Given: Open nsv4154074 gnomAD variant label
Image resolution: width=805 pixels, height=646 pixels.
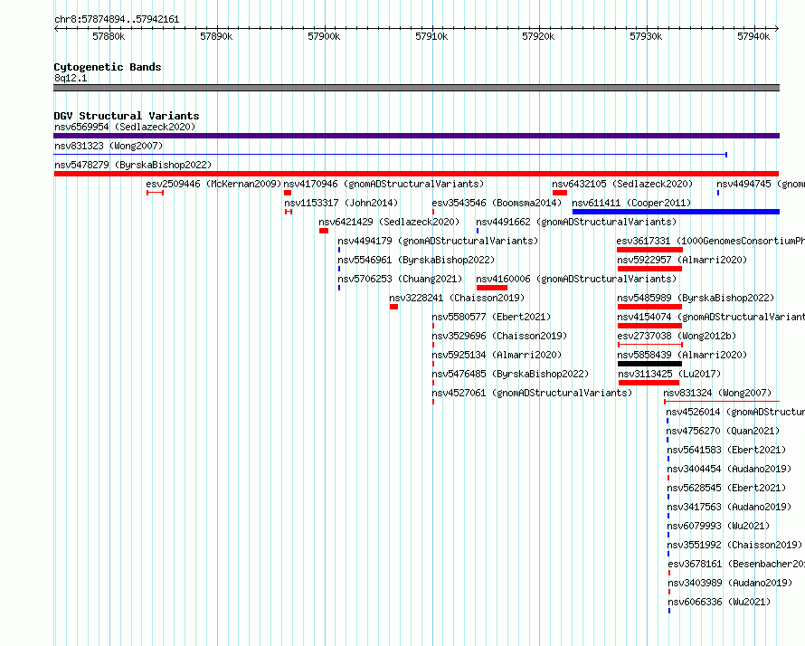Looking at the screenshot, I should coord(711,317).
